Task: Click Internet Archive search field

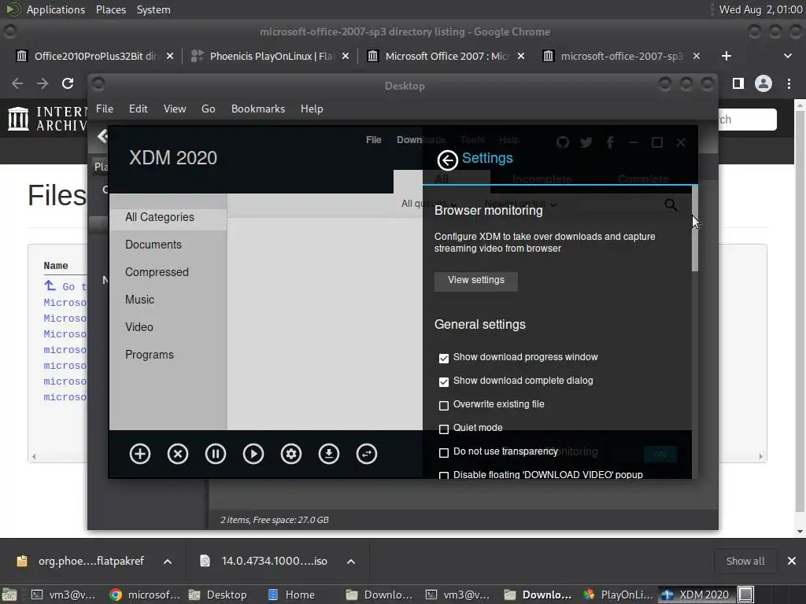Action: pos(748,120)
